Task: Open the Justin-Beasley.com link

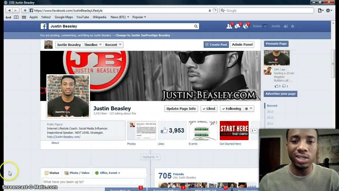Action: (64, 137)
